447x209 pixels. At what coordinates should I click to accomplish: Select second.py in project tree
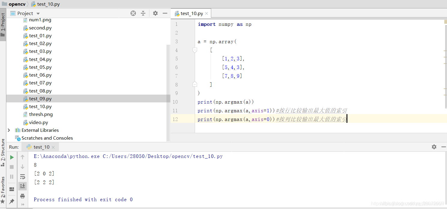40,28
